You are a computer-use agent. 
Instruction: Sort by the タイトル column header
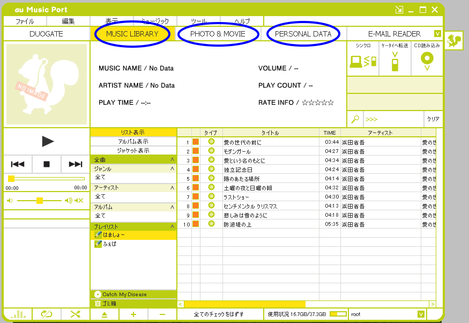click(x=271, y=133)
